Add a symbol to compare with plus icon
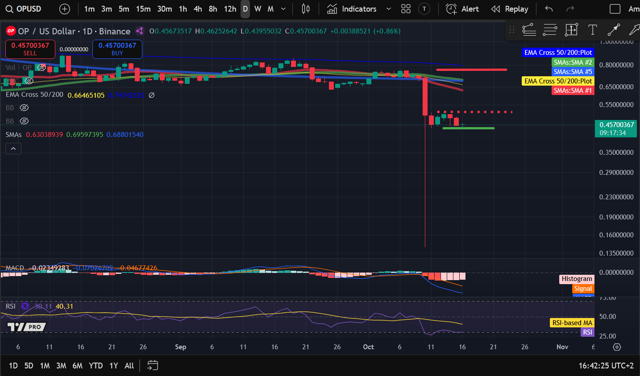 (x=65, y=9)
